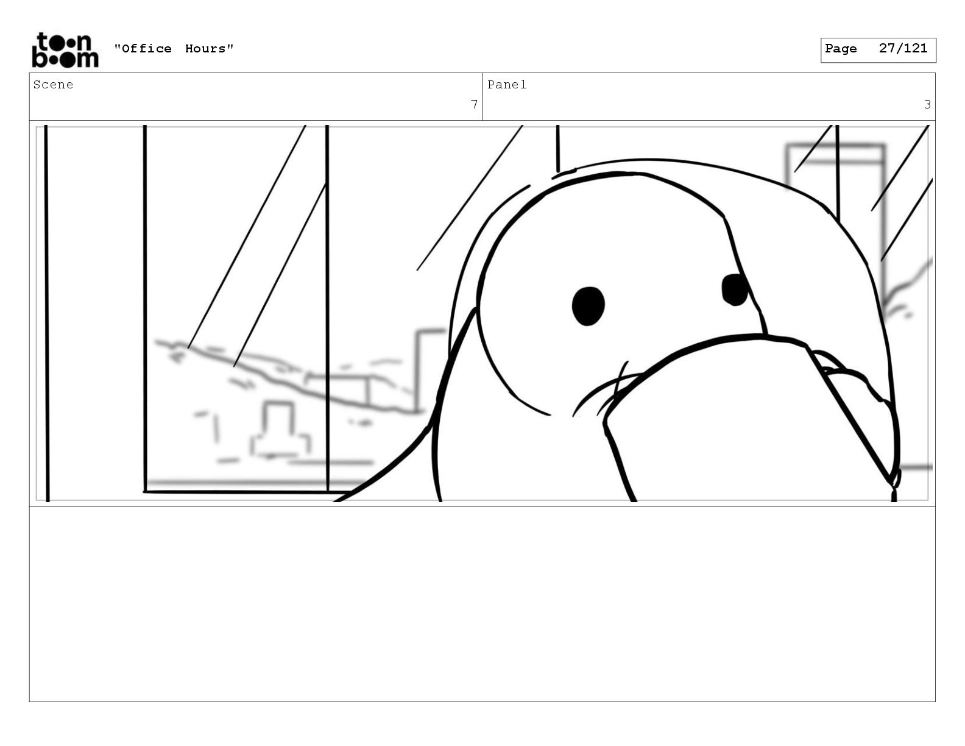Click the "Office Hours" title text
Viewport: 965px width, 746px height.
174,49
